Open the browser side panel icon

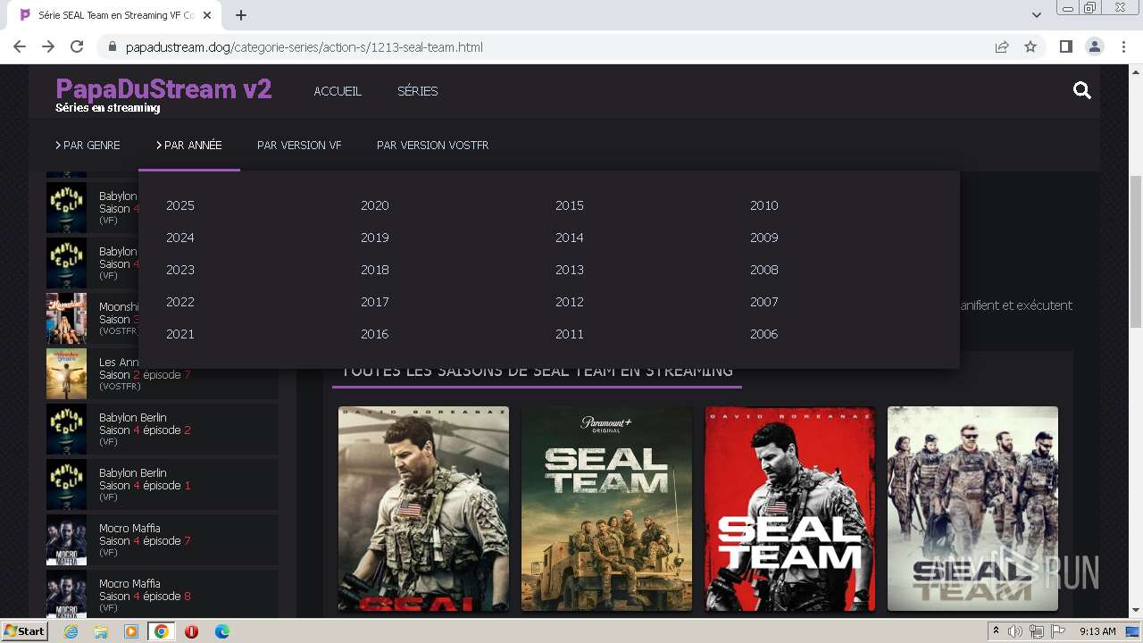(1065, 46)
